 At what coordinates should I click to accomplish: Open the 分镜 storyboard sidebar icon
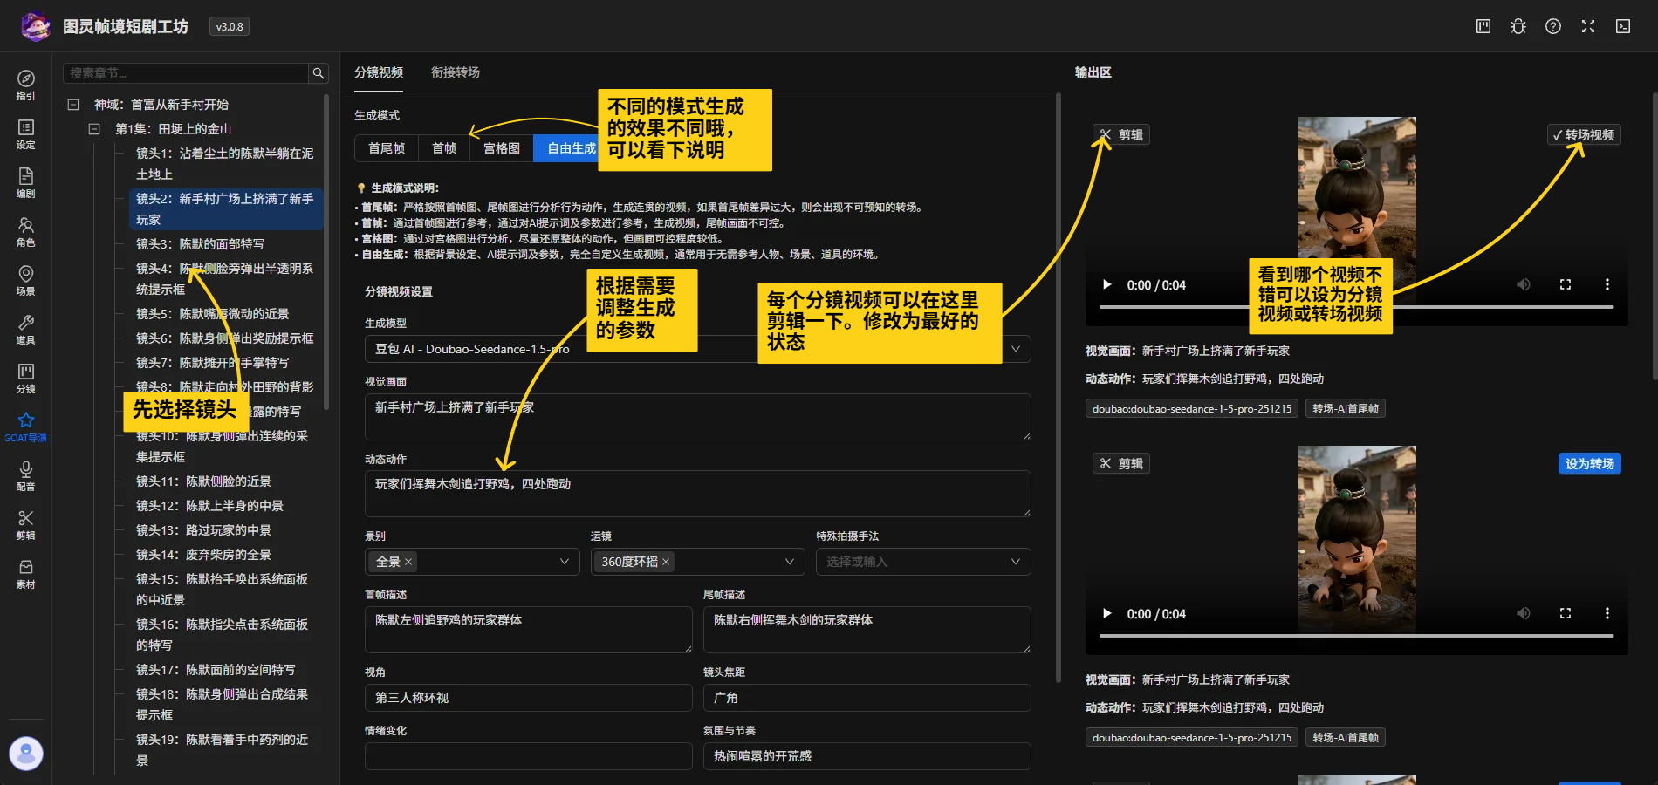(x=26, y=378)
